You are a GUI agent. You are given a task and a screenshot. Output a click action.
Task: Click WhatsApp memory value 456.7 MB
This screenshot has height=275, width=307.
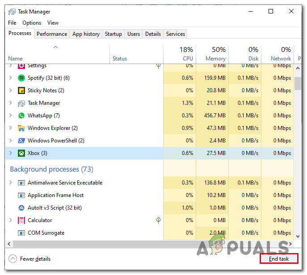pos(215,116)
